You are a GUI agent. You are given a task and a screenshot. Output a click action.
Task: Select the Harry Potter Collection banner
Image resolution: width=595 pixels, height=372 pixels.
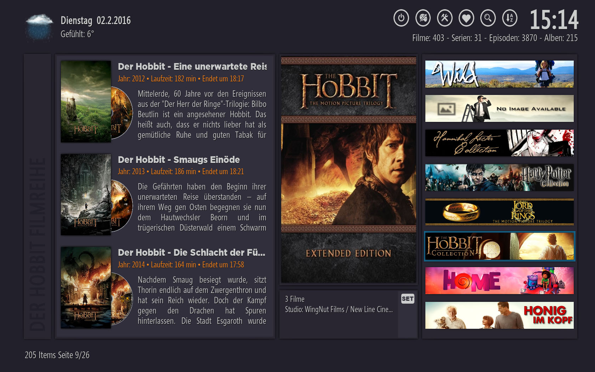click(499, 177)
